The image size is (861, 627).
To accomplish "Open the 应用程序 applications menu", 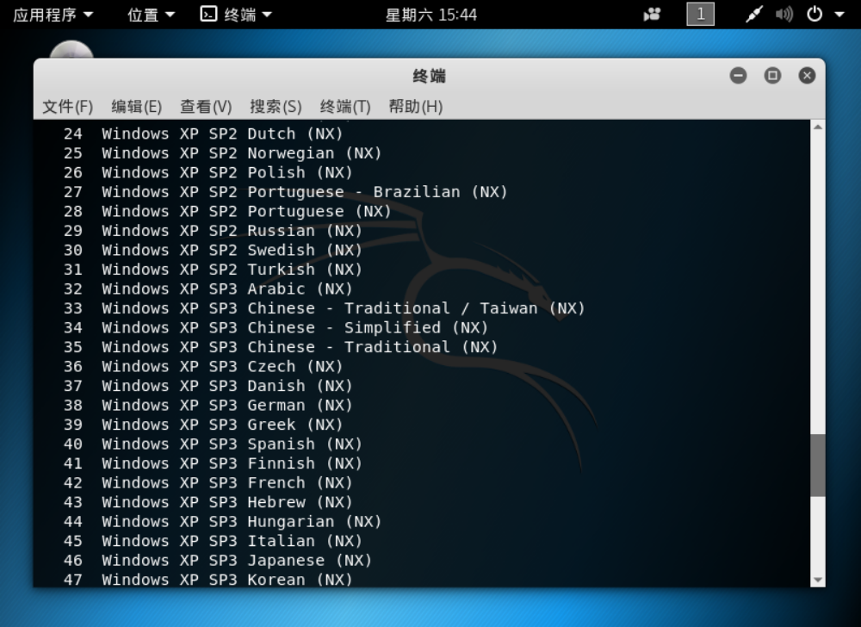I will pyautogui.click(x=53, y=15).
